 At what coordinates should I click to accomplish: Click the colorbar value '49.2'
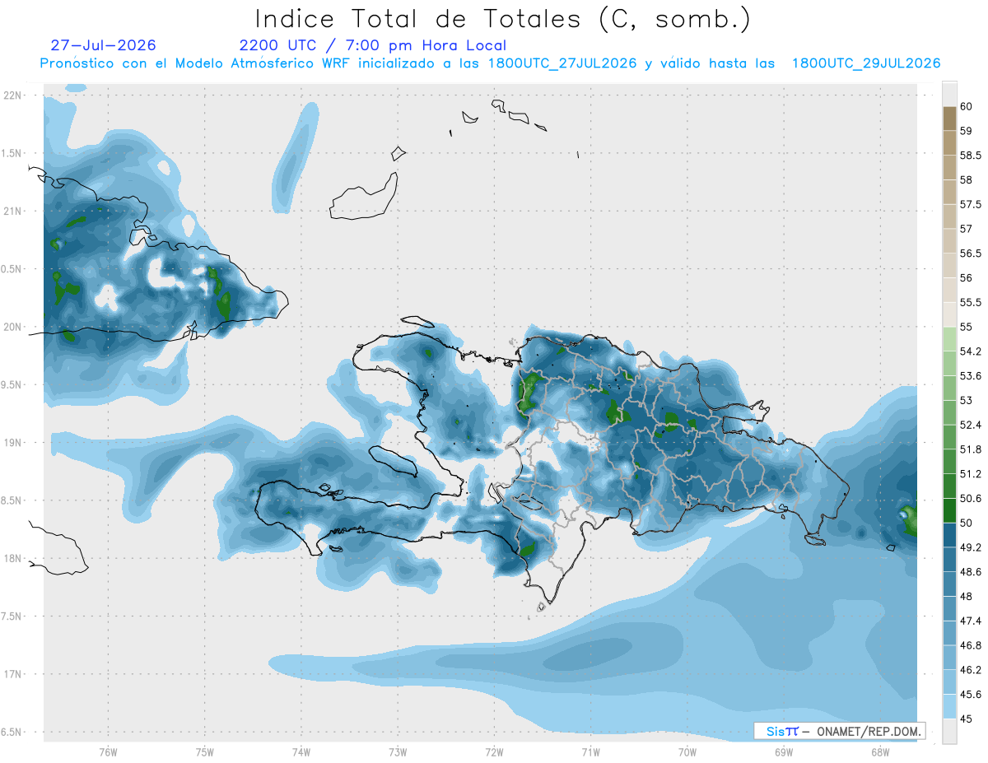(x=970, y=547)
